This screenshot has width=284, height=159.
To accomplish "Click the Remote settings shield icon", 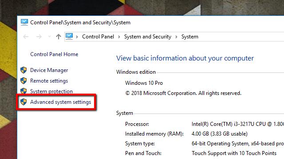I will tap(24, 80).
